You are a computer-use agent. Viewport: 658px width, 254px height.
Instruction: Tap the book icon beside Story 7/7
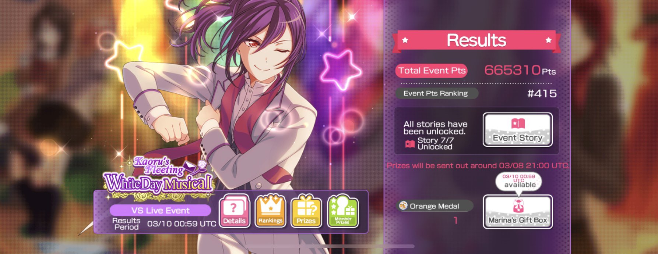pos(410,144)
